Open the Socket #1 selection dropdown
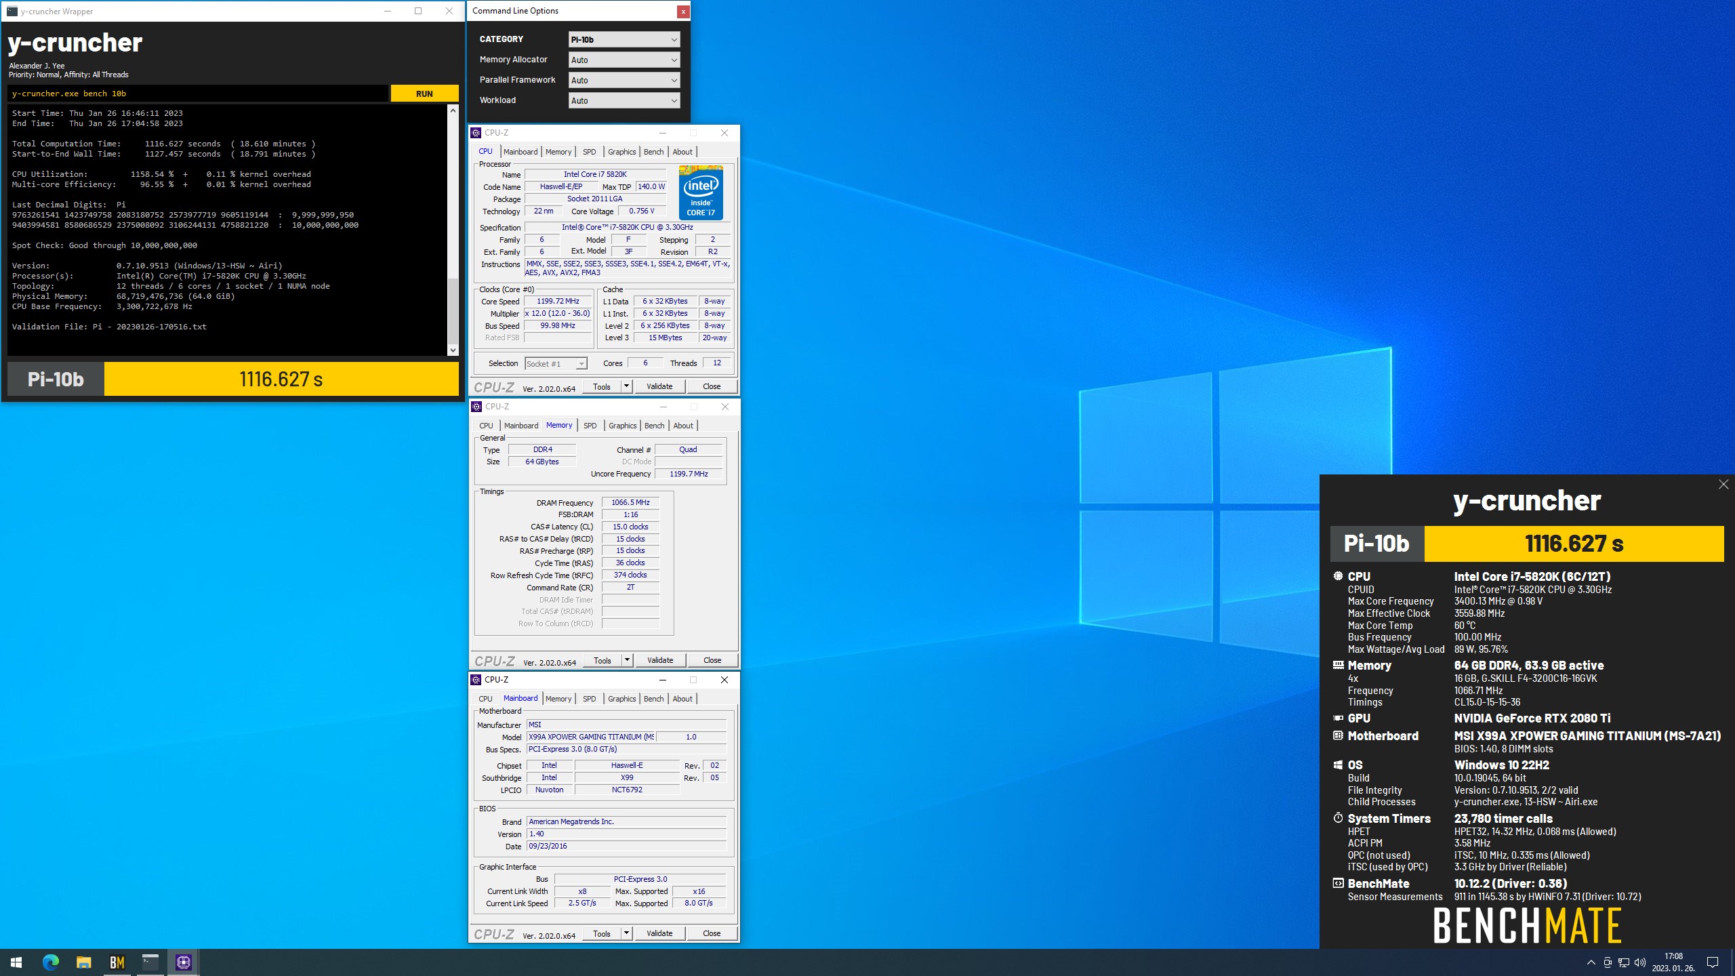This screenshot has width=1735, height=976. pyautogui.click(x=556, y=364)
